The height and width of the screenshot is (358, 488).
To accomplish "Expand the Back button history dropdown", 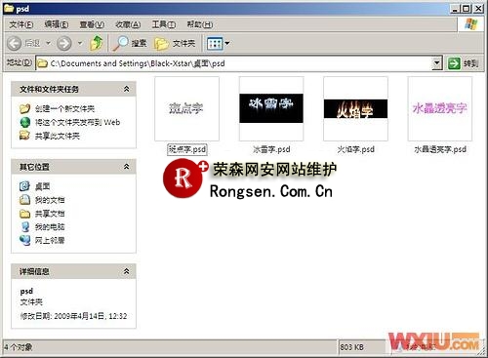I will click(48, 43).
